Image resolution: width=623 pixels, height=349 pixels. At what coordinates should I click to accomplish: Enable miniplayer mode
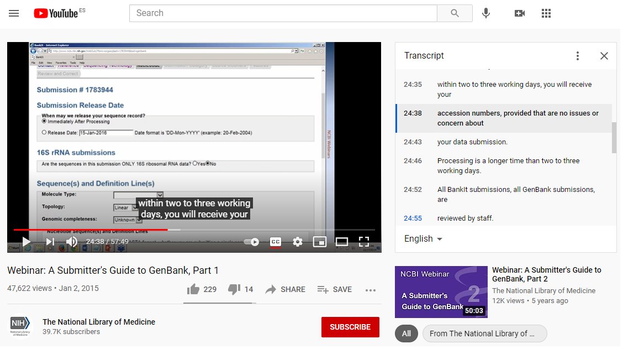coord(319,242)
